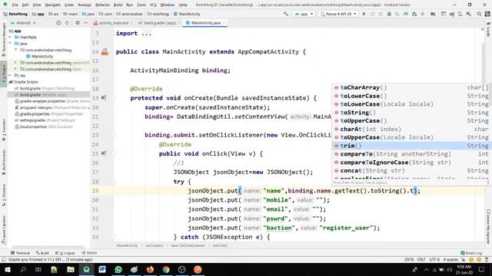Image resolution: width=492 pixels, height=276 pixels.
Task: Choose toString() completion suggestion
Action: pyautogui.click(x=412, y=113)
